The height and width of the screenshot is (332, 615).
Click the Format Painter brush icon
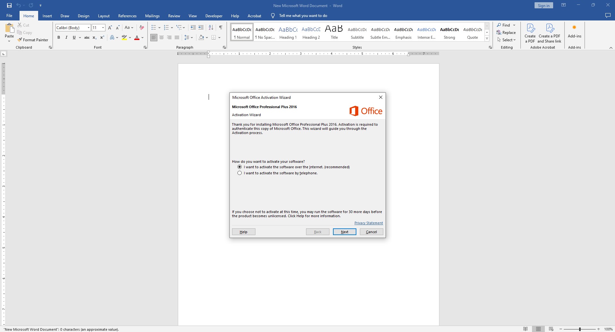click(20, 40)
